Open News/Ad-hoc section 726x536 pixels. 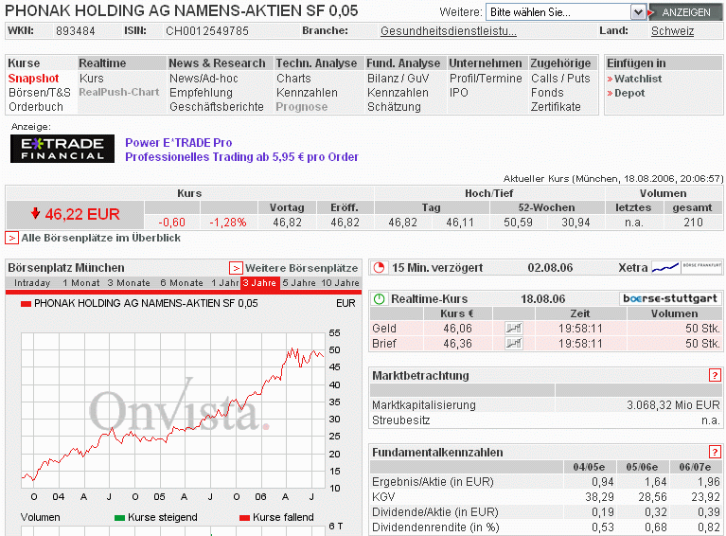pos(204,79)
